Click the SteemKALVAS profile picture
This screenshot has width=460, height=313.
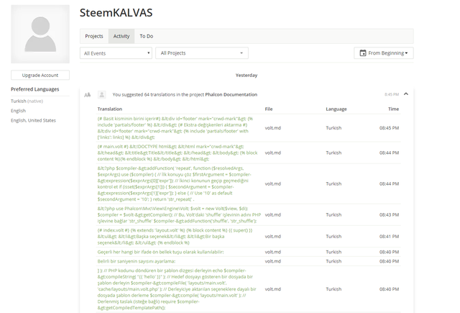pyautogui.click(x=40, y=34)
